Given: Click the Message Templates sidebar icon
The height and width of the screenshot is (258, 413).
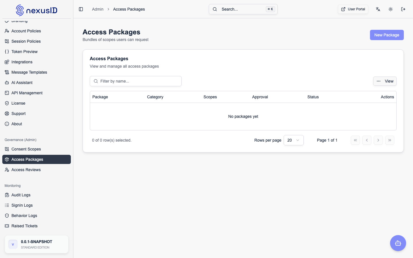Looking at the screenshot, I should [x=7, y=72].
